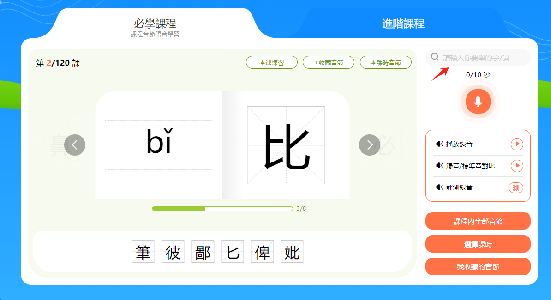
Task: Click the 本課時音節 button
Action: point(385,63)
